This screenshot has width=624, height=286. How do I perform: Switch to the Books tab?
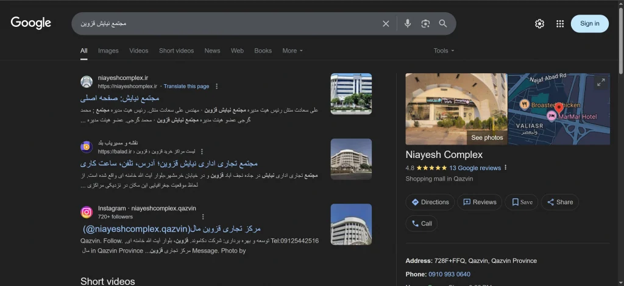point(263,51)
